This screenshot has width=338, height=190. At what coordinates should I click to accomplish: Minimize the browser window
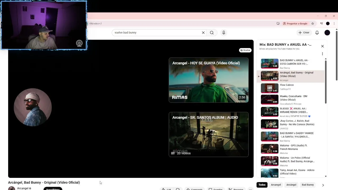pos(318,16)
